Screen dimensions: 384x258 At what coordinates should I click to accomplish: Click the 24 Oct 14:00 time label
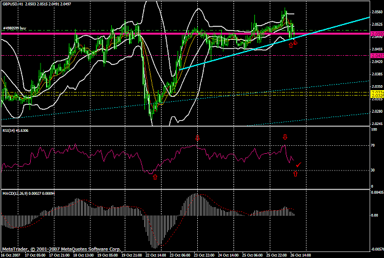[229, 255]
